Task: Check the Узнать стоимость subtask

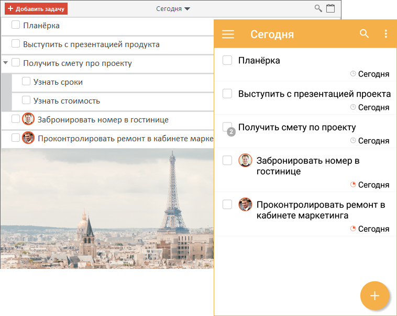Action: point(26,100)
